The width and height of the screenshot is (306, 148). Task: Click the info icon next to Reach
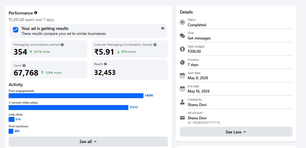105,64
